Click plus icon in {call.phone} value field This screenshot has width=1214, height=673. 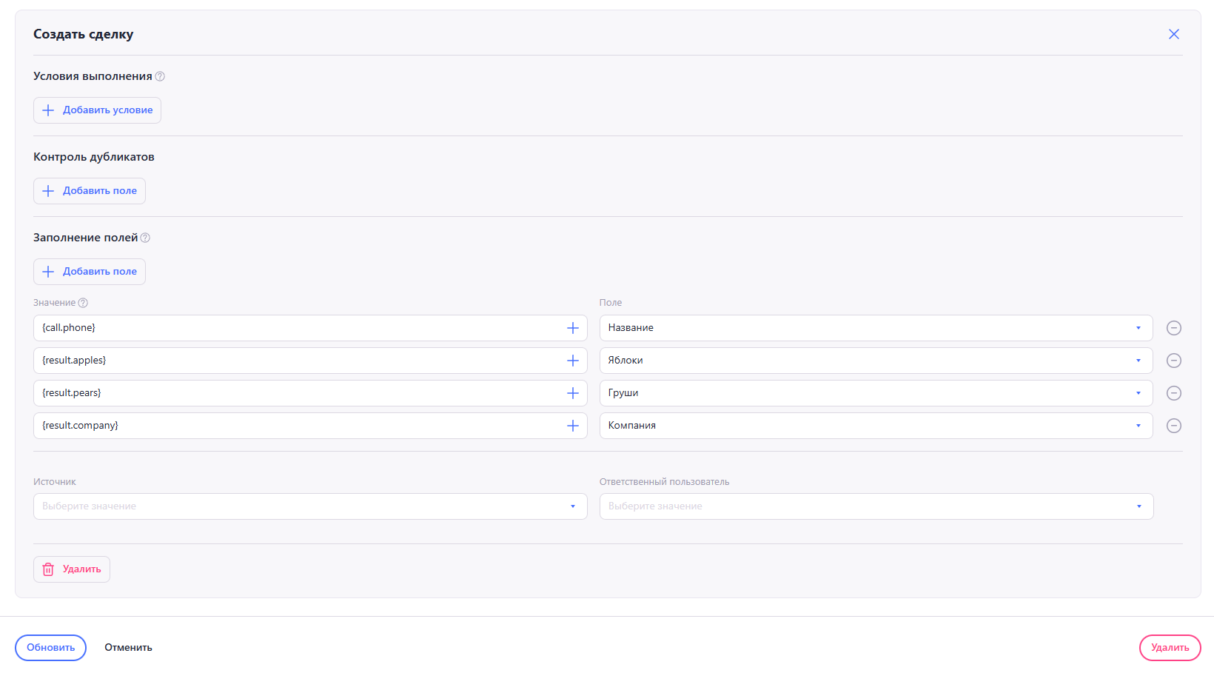572,328
